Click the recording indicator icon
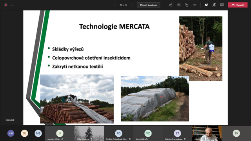 [x=6, y=5]
